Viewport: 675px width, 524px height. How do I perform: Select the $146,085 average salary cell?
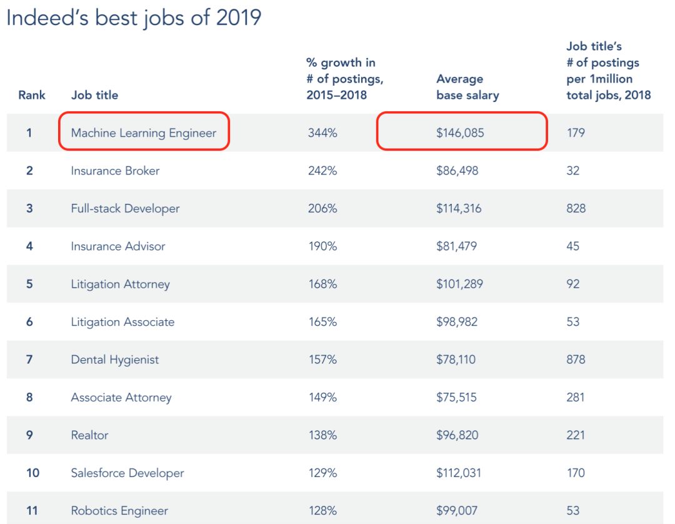coord(460,133)
